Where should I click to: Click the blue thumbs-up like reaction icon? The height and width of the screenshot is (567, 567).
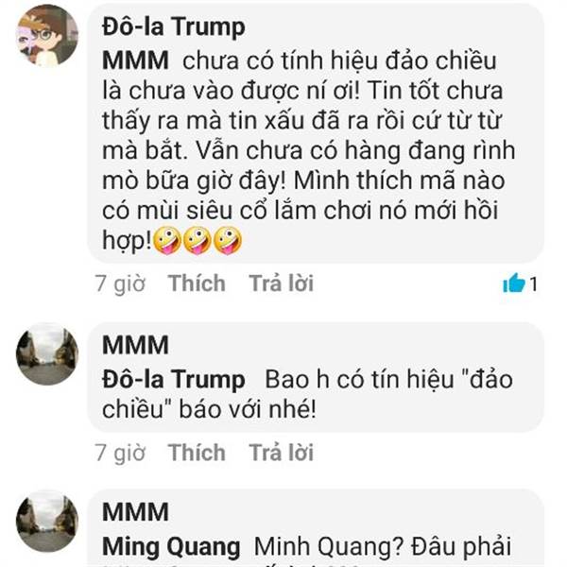[x=513, y=283]
